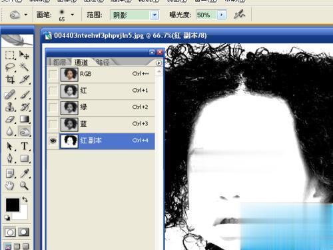This screenshot has height=250, width=333.
Task: Switch to the 路径 paths tab
Action: [103, 62]
